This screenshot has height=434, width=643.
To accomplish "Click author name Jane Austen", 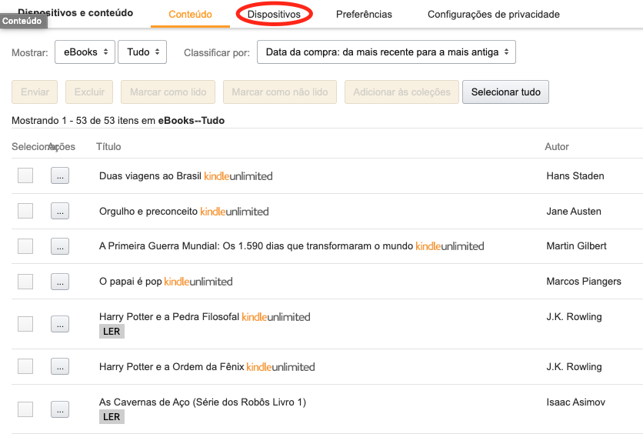I will coord(574,212).
